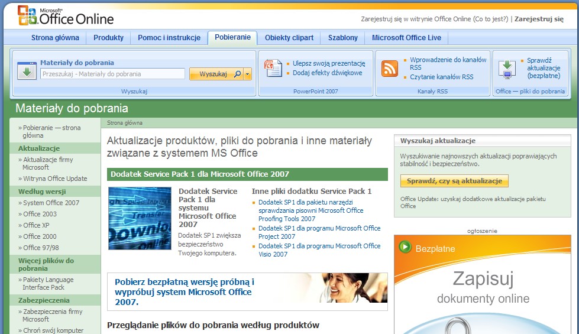Click the Przeszukaj - Materiały do pobrania search field
The width and height of the screenshot is (579, 334).
click(112, 74)
